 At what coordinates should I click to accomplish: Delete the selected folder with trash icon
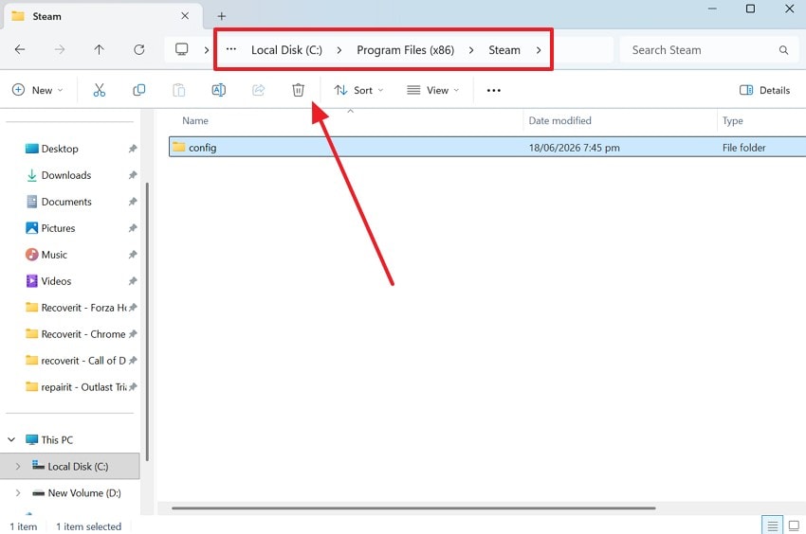point(298,90)
